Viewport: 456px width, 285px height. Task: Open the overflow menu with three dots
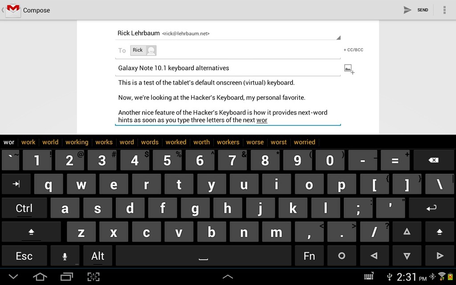coord(444,10)
